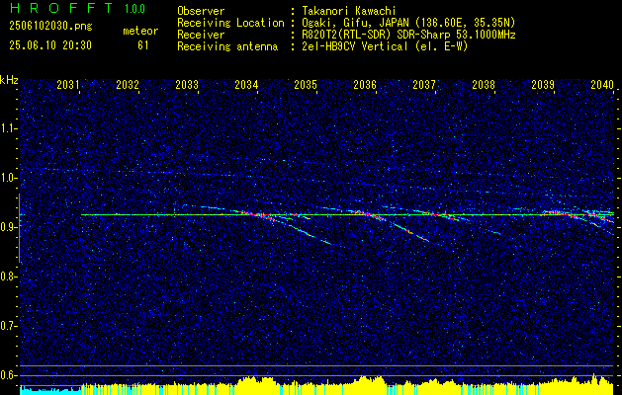
Task: Click the filename 2506102030.png
Action: (50, 27)
